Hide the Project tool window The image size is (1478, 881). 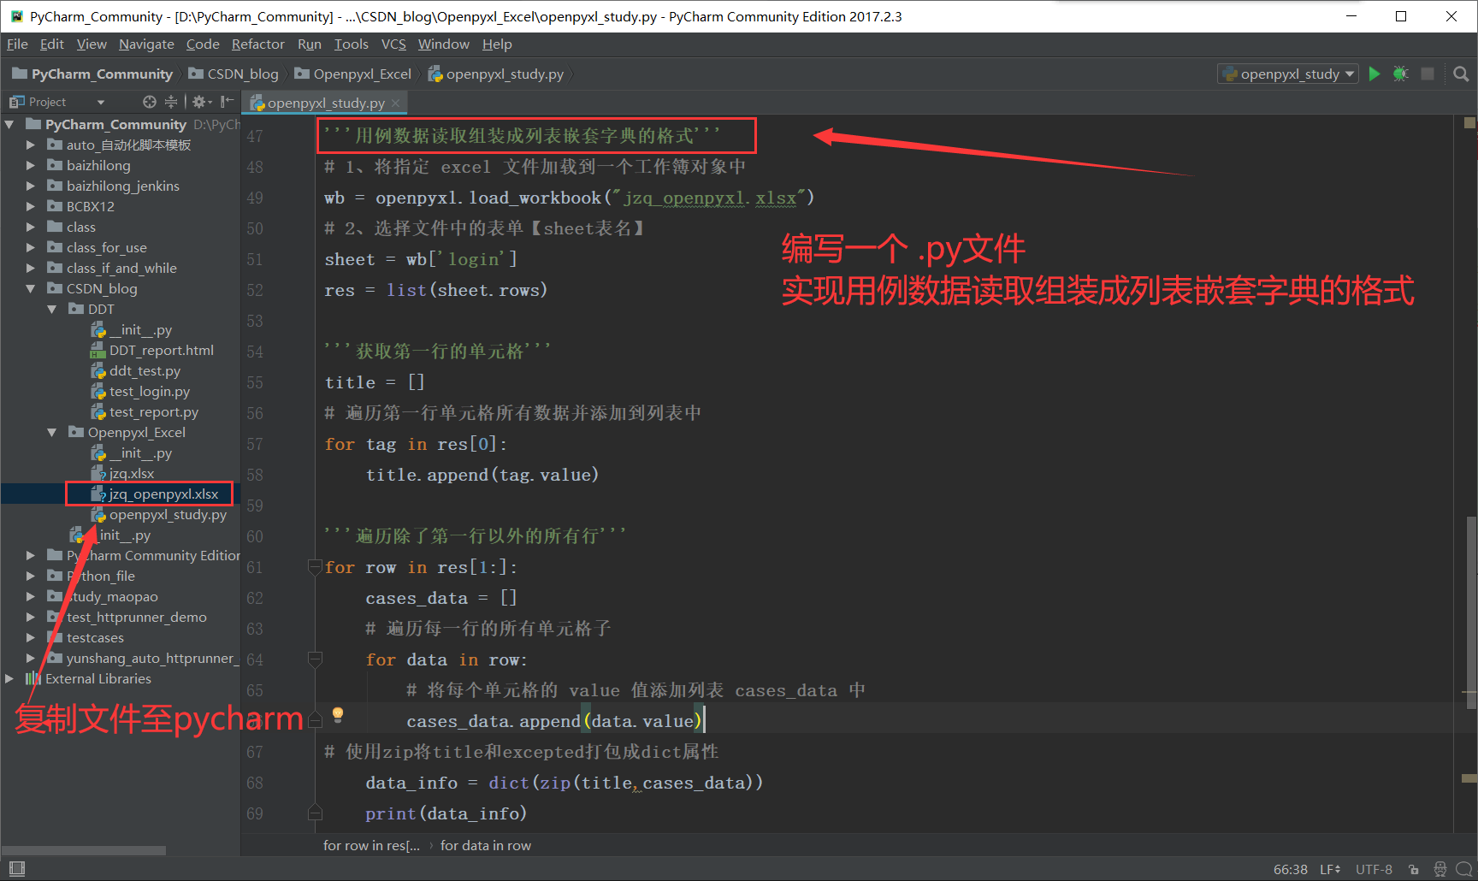point(226,101)
